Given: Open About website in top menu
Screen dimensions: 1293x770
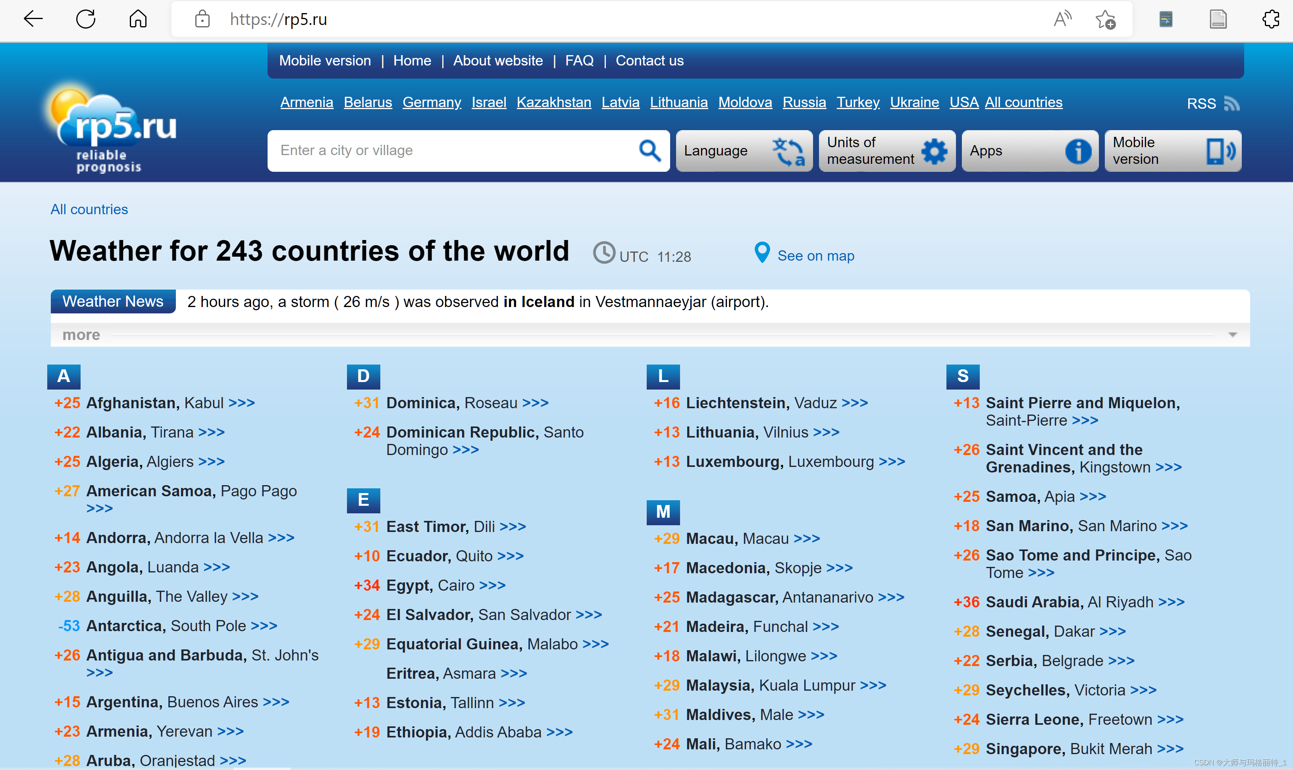Looking at the screenshot, I should (x=498, y=61).
